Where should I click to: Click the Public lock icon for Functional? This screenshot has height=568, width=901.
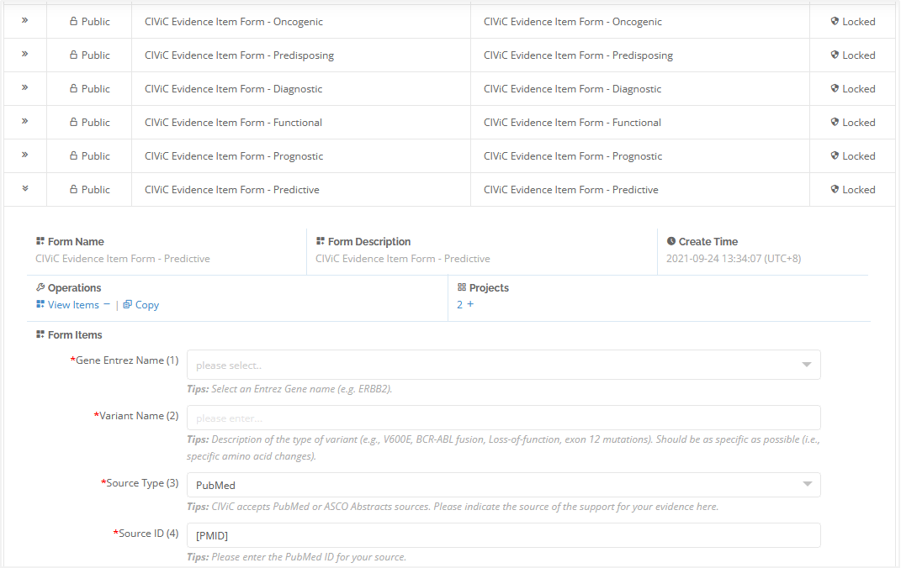tap(73, 122)
